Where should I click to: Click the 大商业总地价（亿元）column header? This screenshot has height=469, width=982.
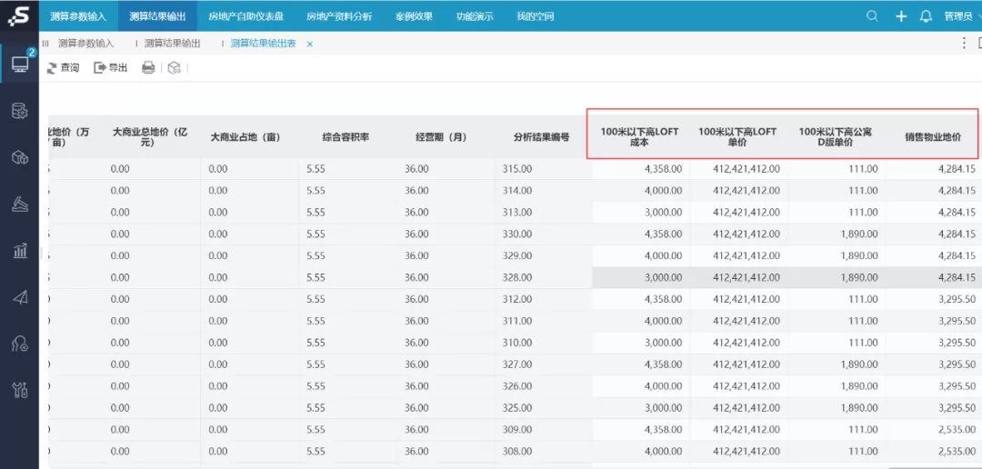point(152,137)
